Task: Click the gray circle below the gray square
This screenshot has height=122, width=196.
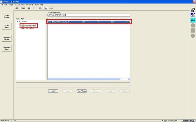Action: pyautogui.click(x=193, y=36)
